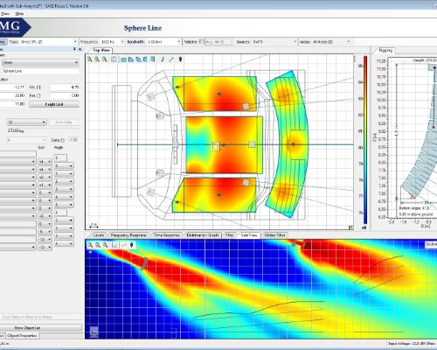Open the Help menu
The image size is (437, 350).
click(x=19, y=14)
